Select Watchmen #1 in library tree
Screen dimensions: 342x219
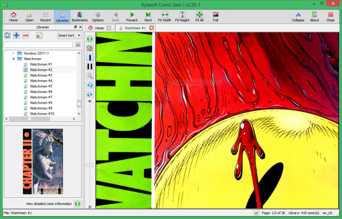[x=41, y=64]
